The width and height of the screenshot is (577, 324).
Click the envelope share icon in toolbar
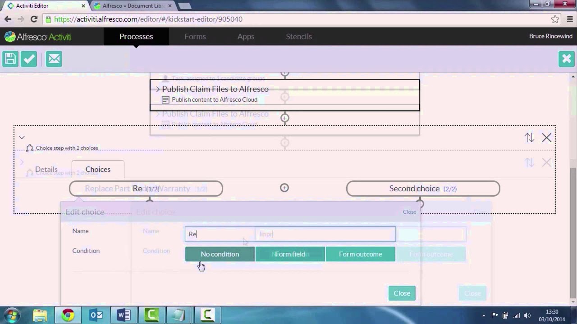point(54,59)
